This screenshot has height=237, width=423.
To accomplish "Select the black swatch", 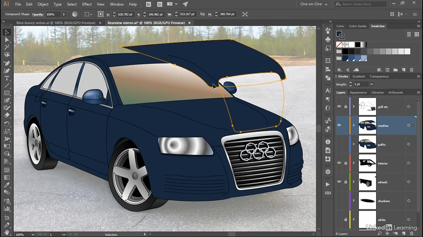I will 358,44.
